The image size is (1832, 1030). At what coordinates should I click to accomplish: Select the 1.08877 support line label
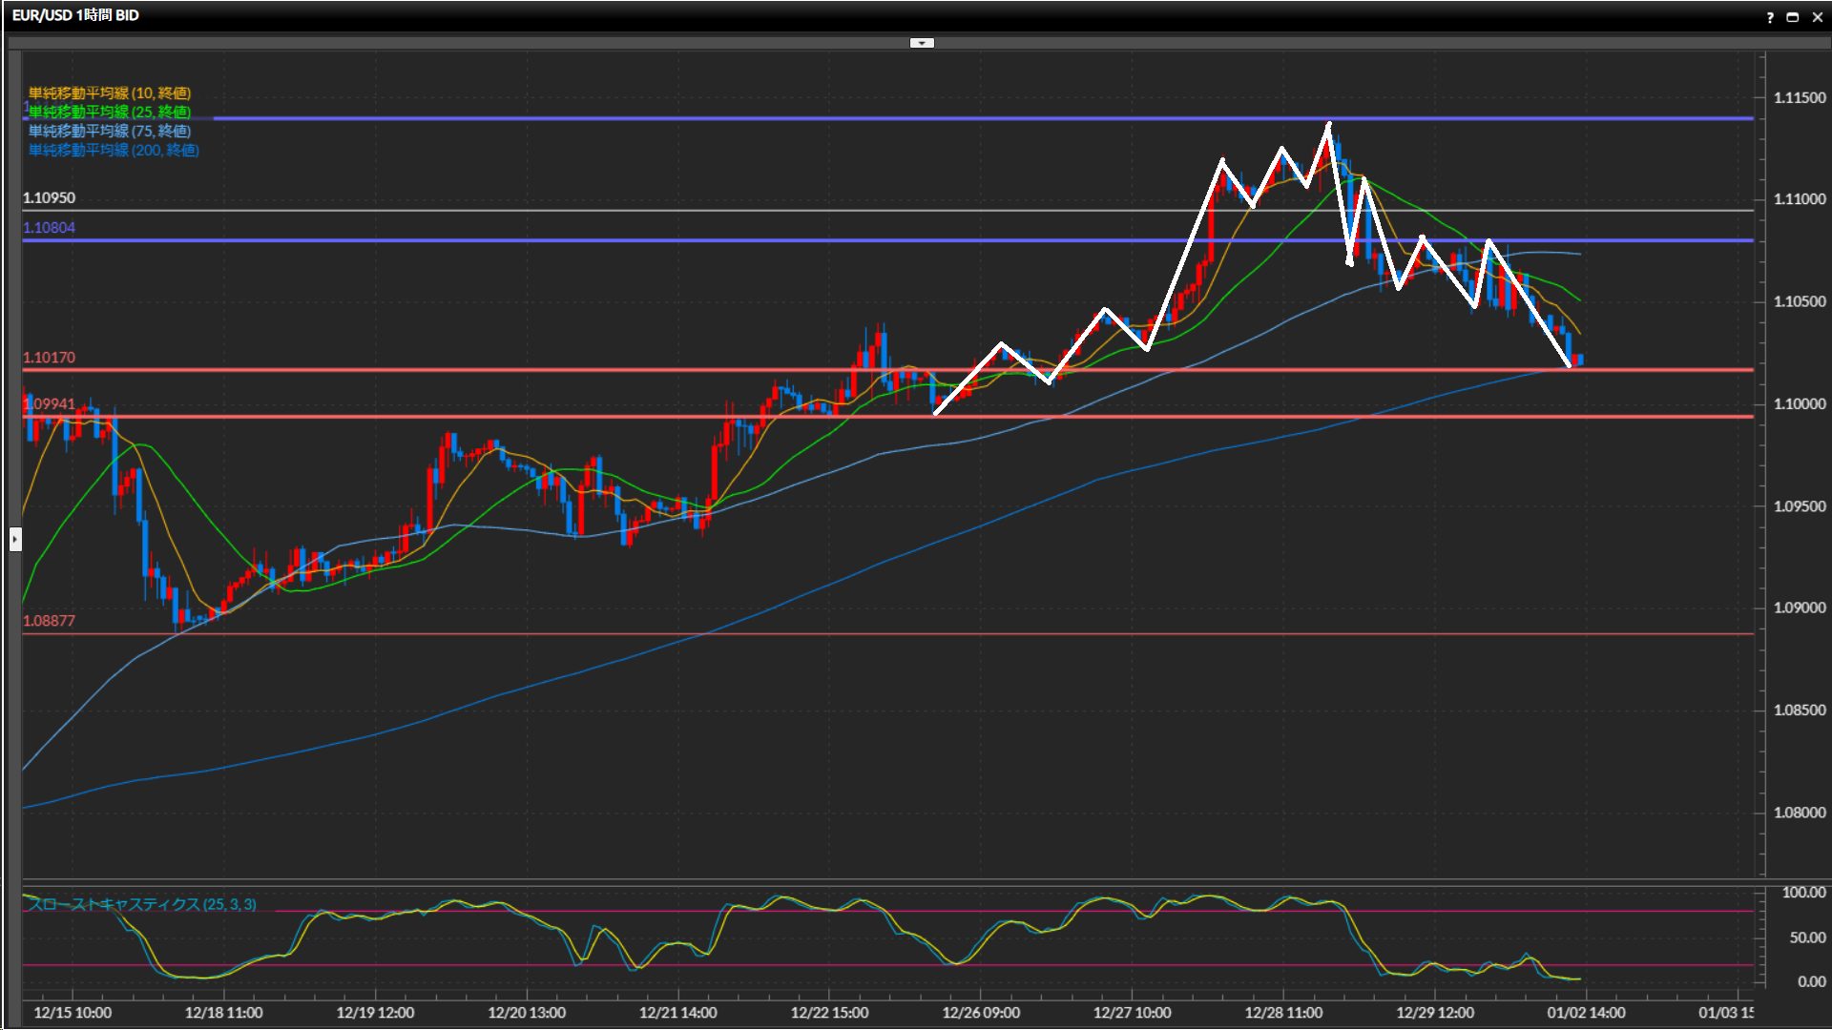(49, 621)
